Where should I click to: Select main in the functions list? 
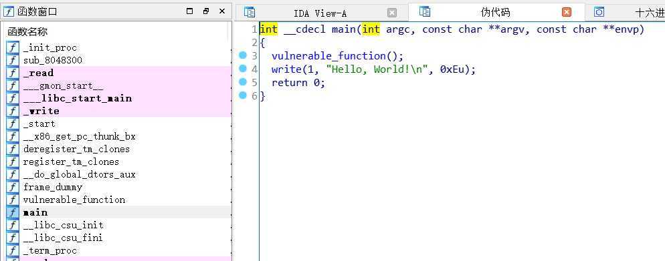click(119, 212)
